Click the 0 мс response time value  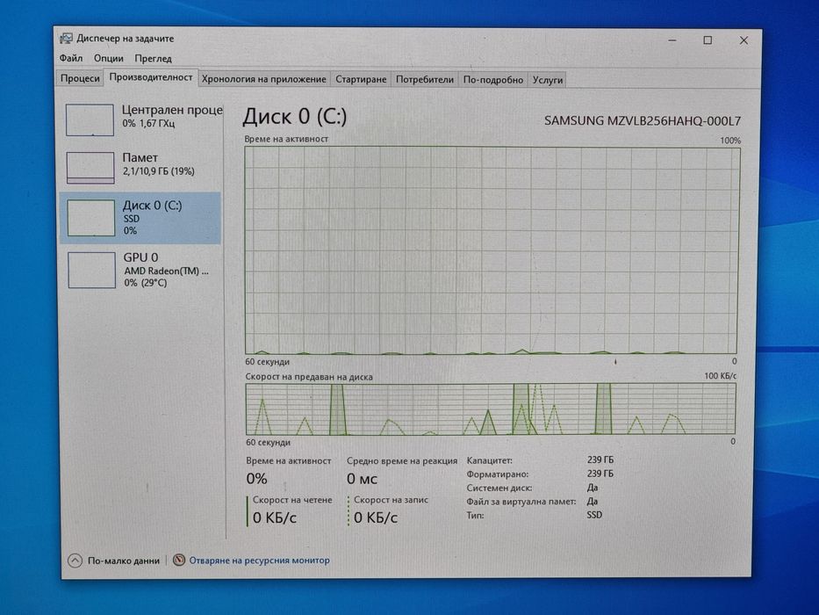coord(362,479)
